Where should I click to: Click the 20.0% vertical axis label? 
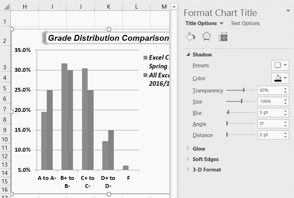coord(22,110)
